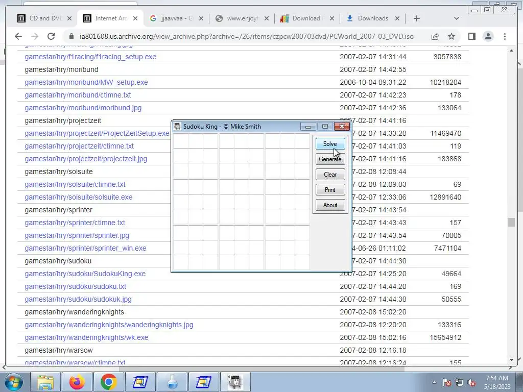Open sprinter/ctimne.txt link
This screenshot has width=523, height=392.
coord(75,223)
